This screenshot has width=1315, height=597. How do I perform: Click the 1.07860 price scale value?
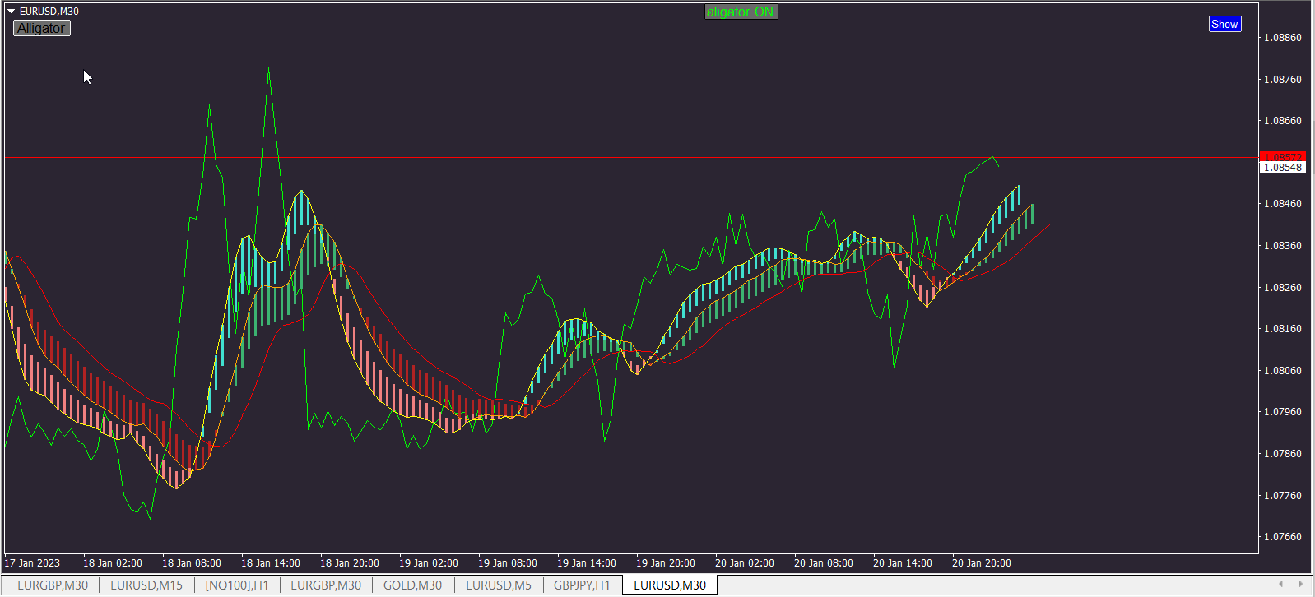point(1283,454)
